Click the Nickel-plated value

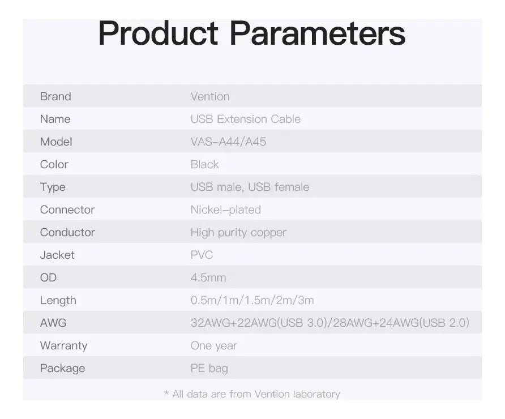click(226, 209)
